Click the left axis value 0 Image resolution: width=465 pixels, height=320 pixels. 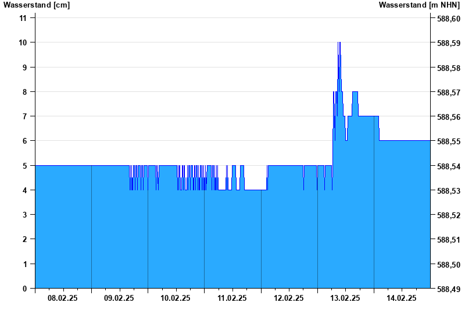coord(25,289)
